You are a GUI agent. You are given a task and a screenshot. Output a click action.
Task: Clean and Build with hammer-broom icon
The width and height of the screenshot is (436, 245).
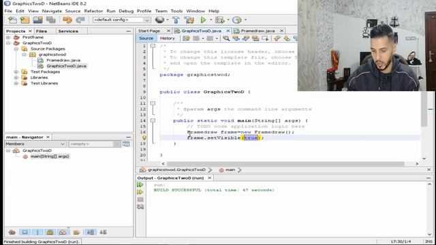189,20
